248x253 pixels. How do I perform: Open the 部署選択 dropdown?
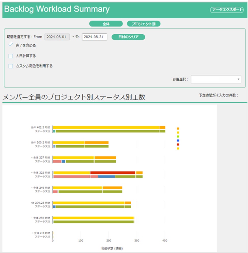coord(216,79)
